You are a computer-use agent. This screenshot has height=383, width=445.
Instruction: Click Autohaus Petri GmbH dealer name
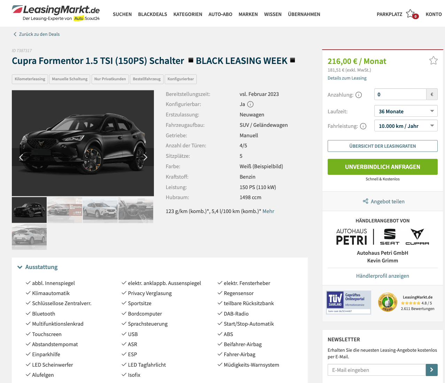click(x=382, y=253)
